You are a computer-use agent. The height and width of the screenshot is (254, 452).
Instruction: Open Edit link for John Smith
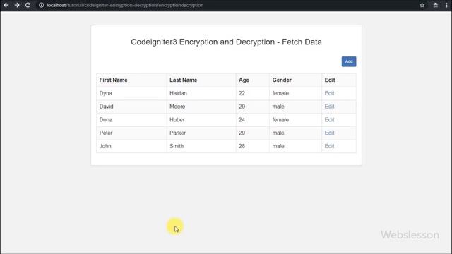click(329, 146)
